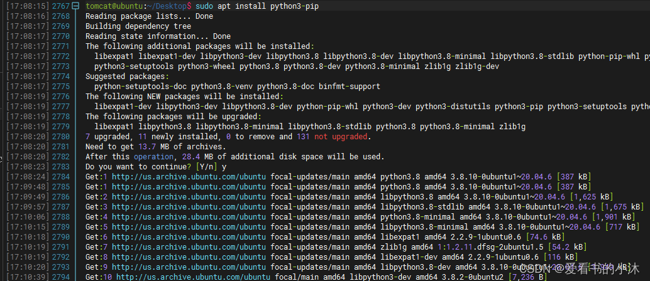Click line number 2783 beside the continue prompt
This screenshot has height=281, width=650.
click(60, 166)
